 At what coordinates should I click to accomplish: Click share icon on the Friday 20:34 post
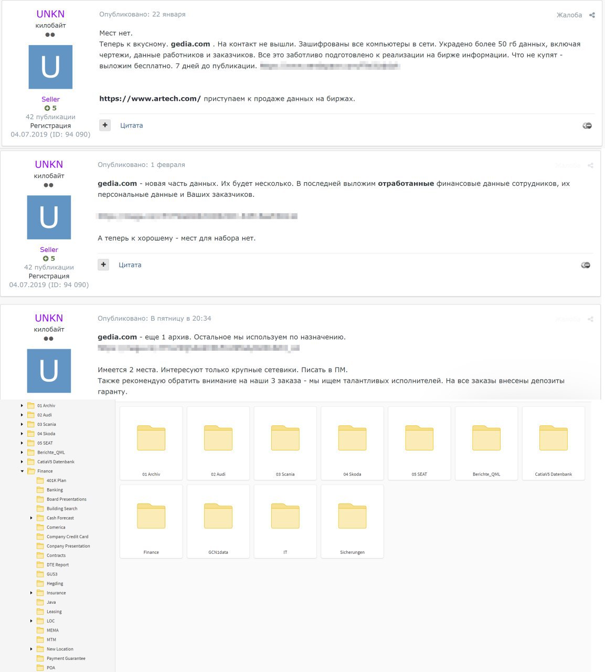click(x=590, y=319)
